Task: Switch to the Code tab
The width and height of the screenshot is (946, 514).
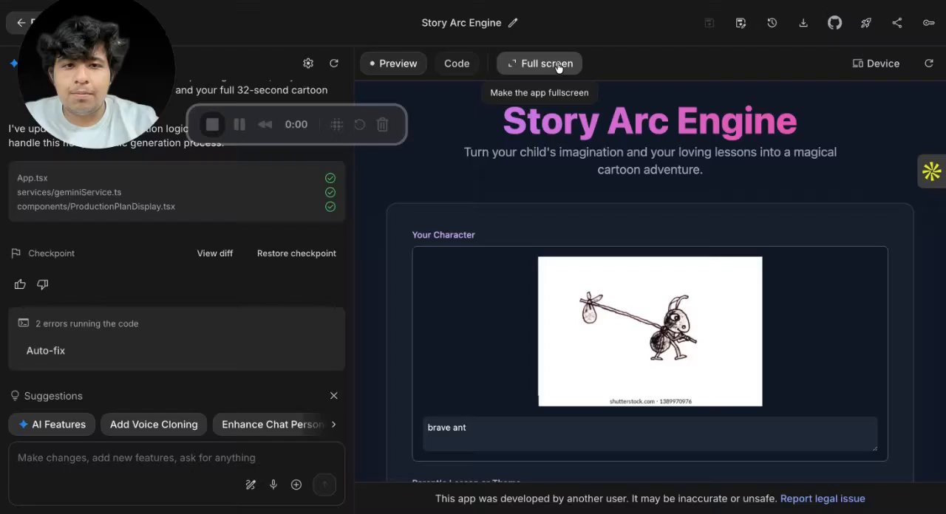Action: tap(457, 64)
